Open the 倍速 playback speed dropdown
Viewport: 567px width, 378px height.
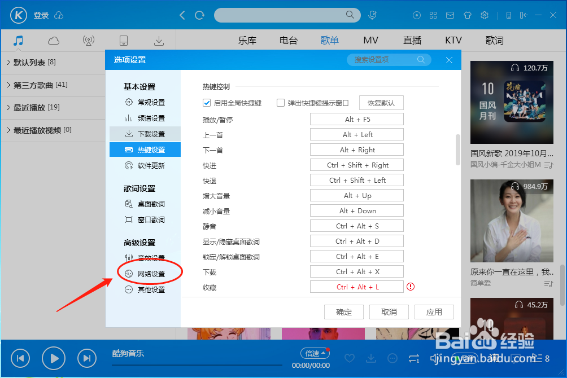pos(315,353)
